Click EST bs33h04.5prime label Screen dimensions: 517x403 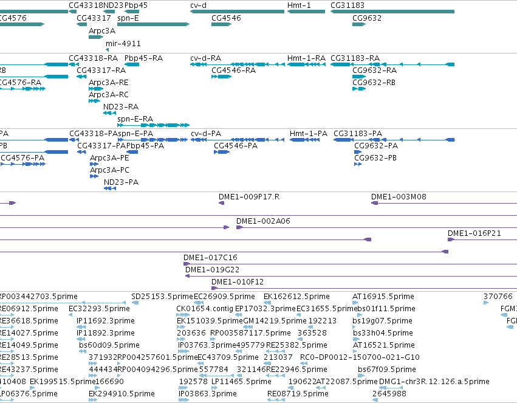tap(383, 333)
